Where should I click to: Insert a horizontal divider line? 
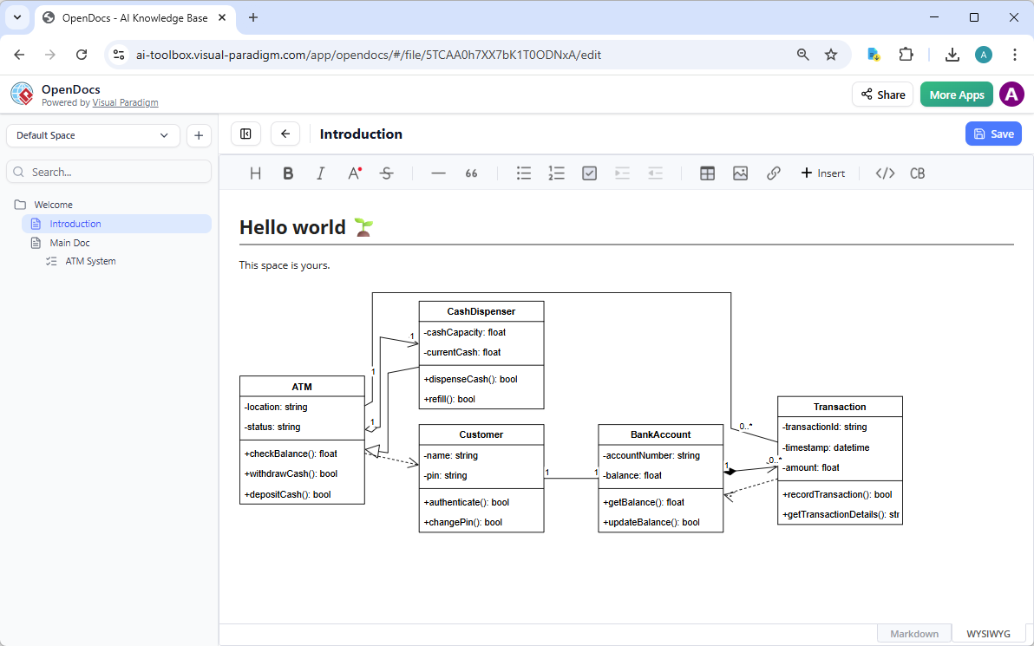point(438,173)
